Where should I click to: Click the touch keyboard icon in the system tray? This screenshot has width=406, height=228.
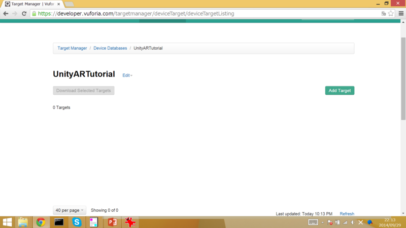click(313, 222)
